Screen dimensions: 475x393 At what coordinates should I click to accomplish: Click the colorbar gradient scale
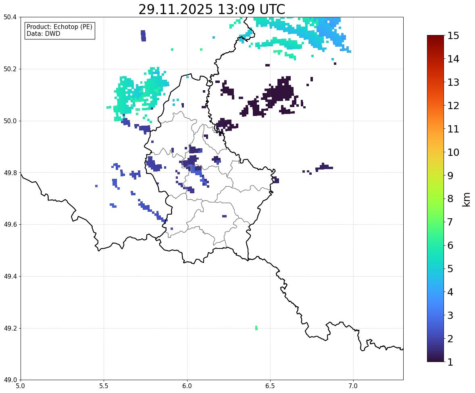pyautogui.click(x=435, y=199)
